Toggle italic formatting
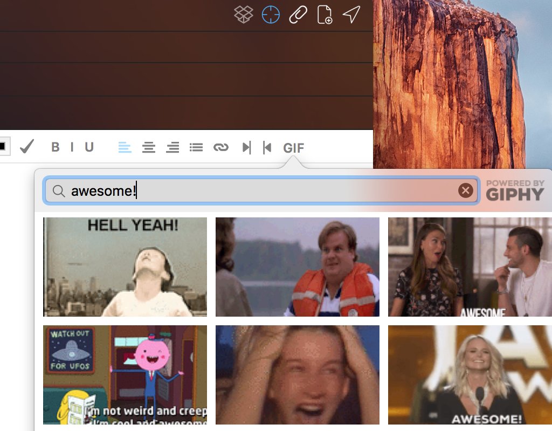 click(x=72, y=147)
